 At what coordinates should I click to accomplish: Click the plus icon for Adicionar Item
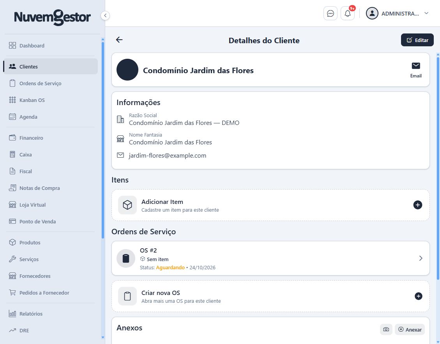tap(417, 205)
